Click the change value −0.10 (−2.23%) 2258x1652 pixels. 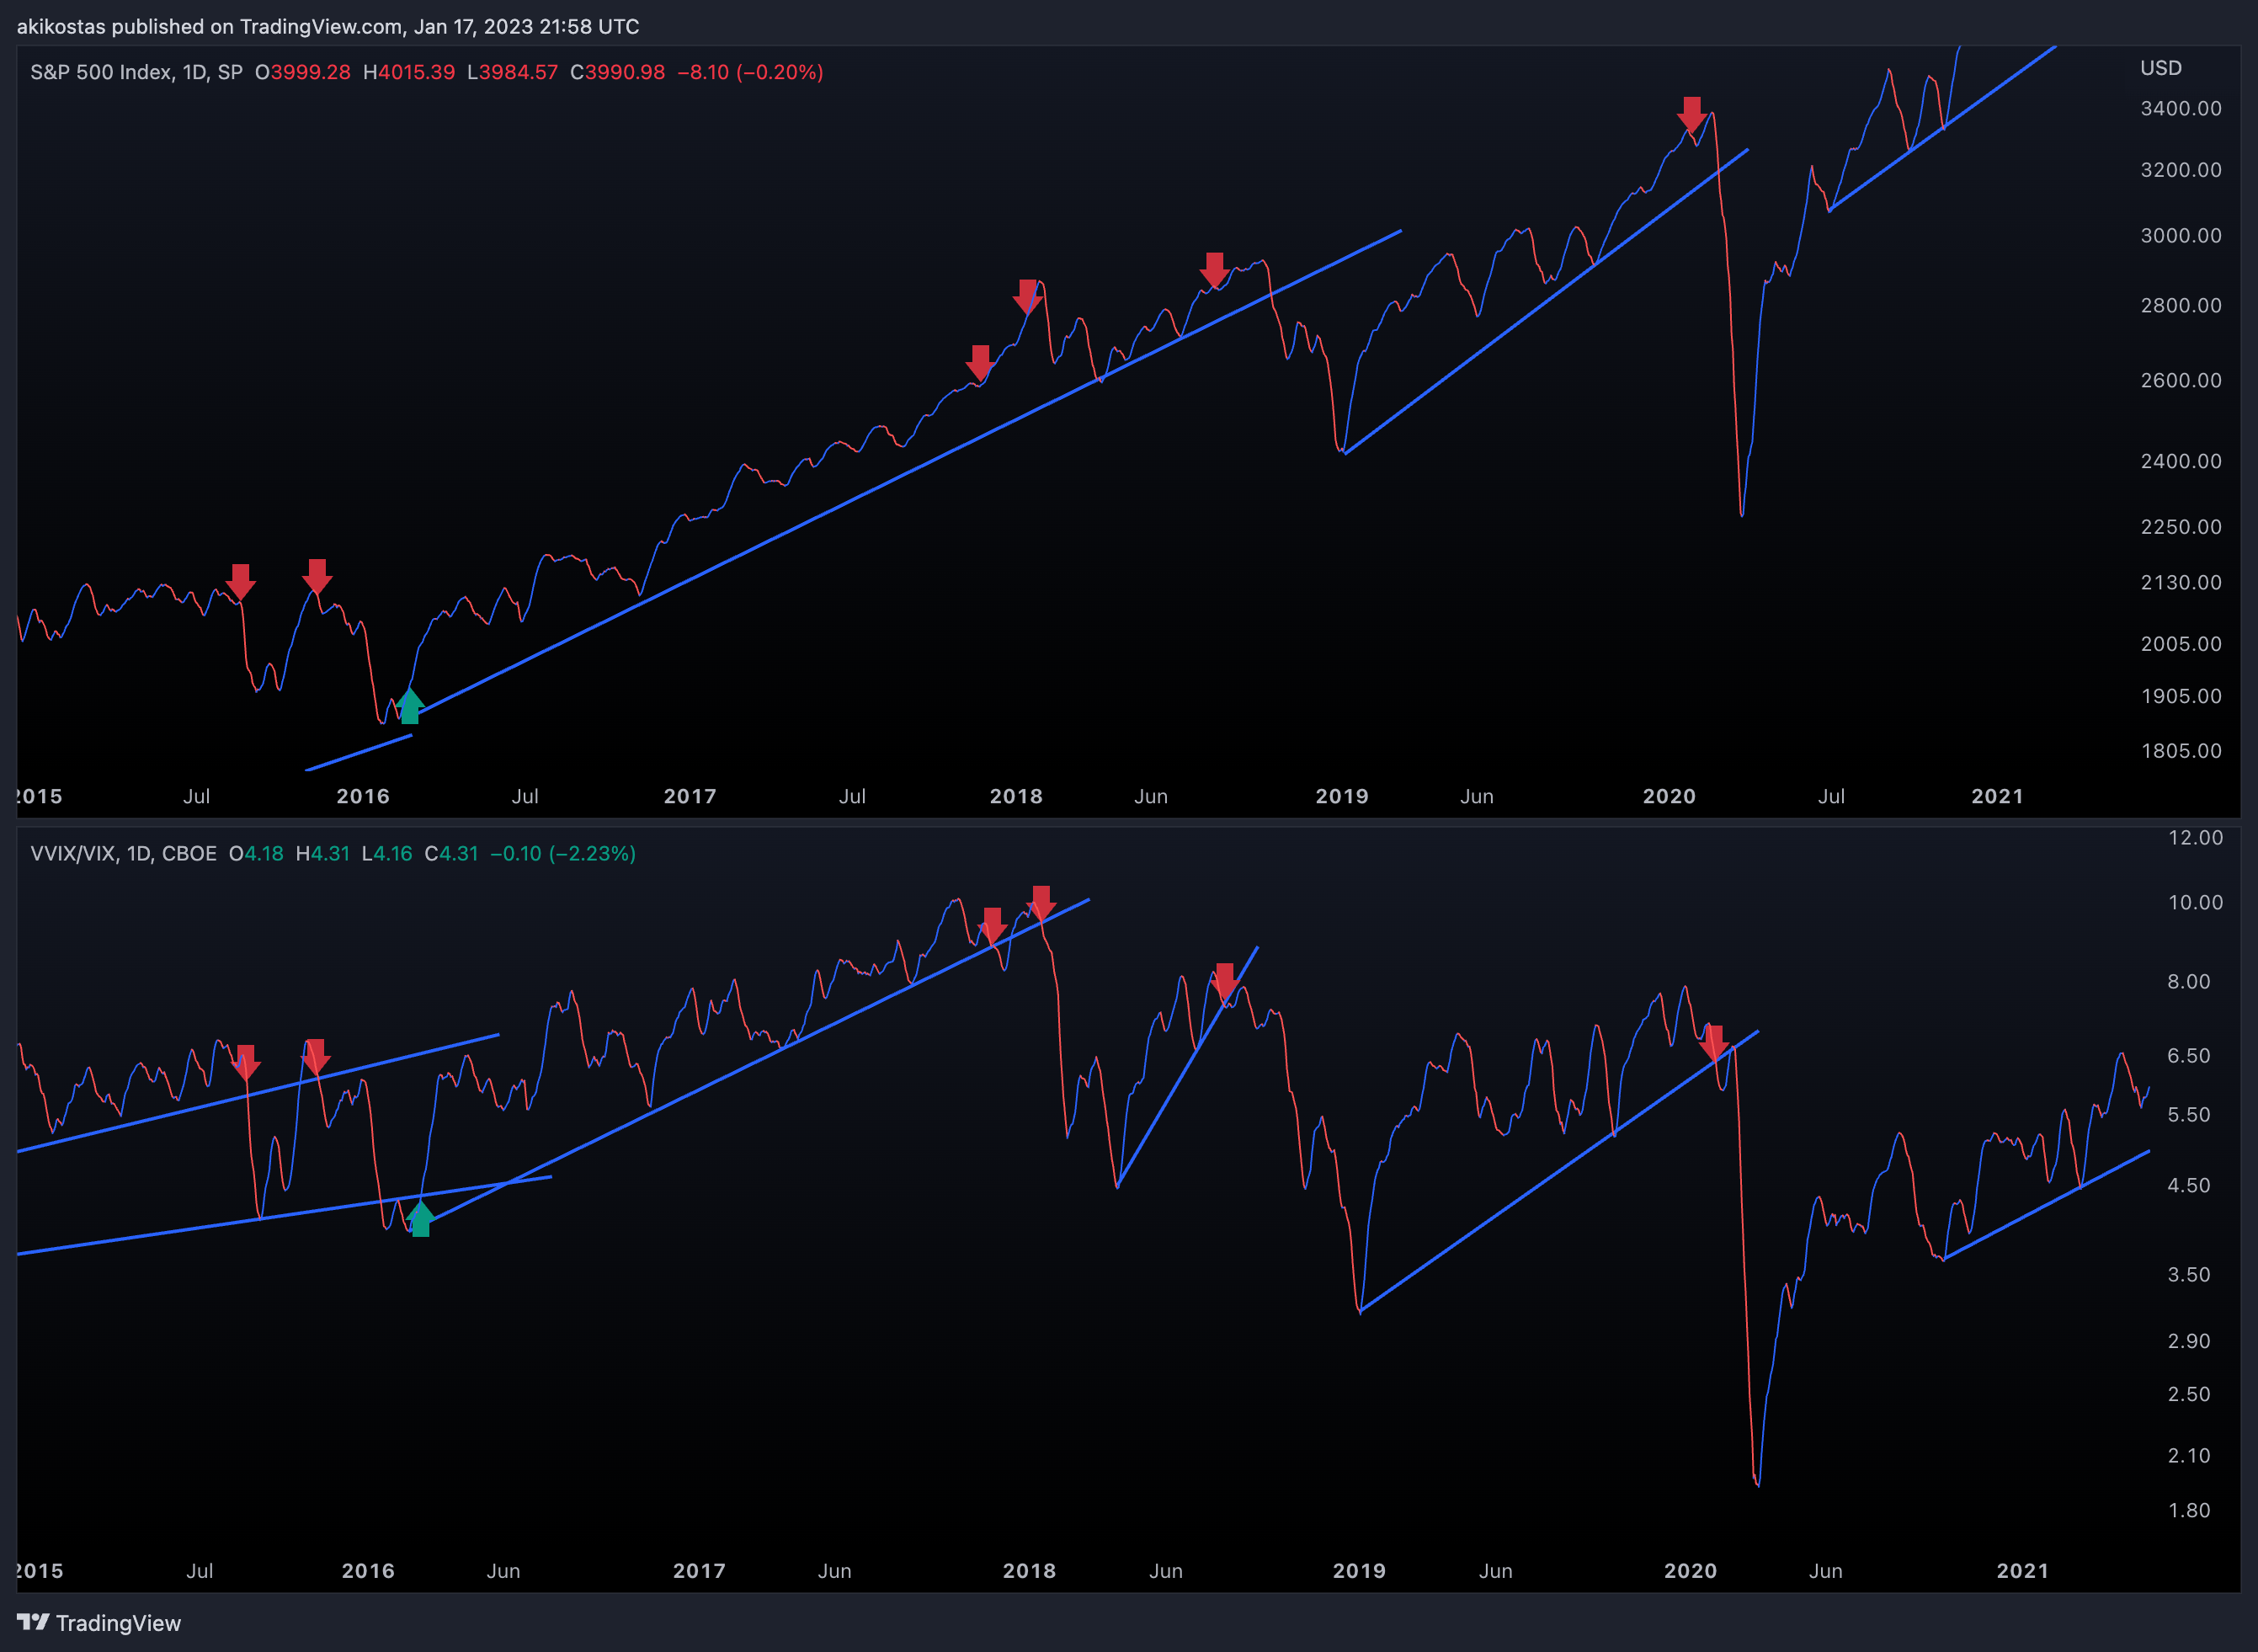pyautogui.click(x=563, y=853)
